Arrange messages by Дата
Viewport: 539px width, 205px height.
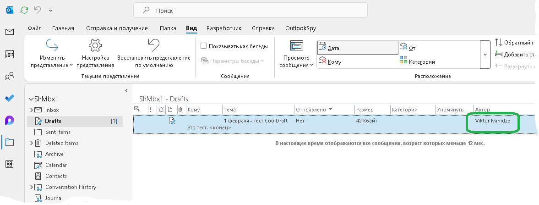[x=358, y=48]
